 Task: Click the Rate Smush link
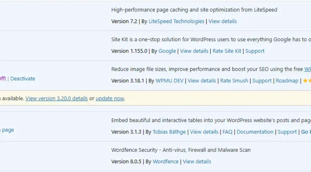(x=234, y=81)
